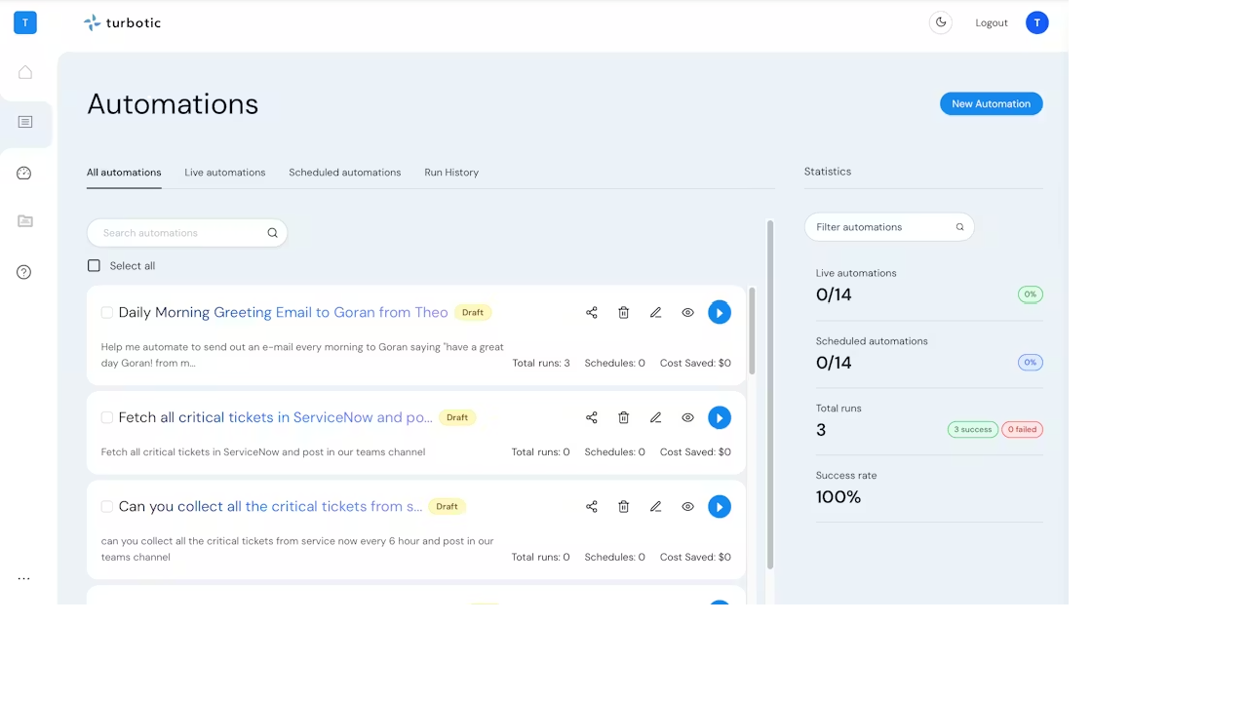Click the magnifier icon in Filter automations

point(960,227)
